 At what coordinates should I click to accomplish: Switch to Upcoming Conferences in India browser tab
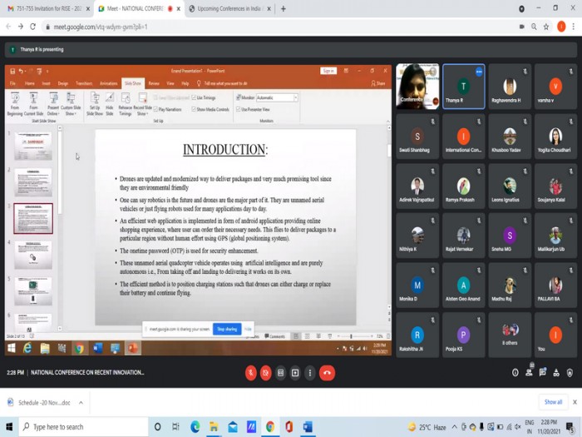226,8
